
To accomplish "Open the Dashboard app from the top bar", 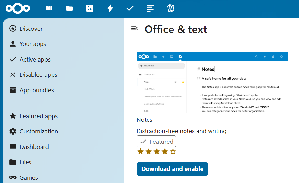I will 49,8.
